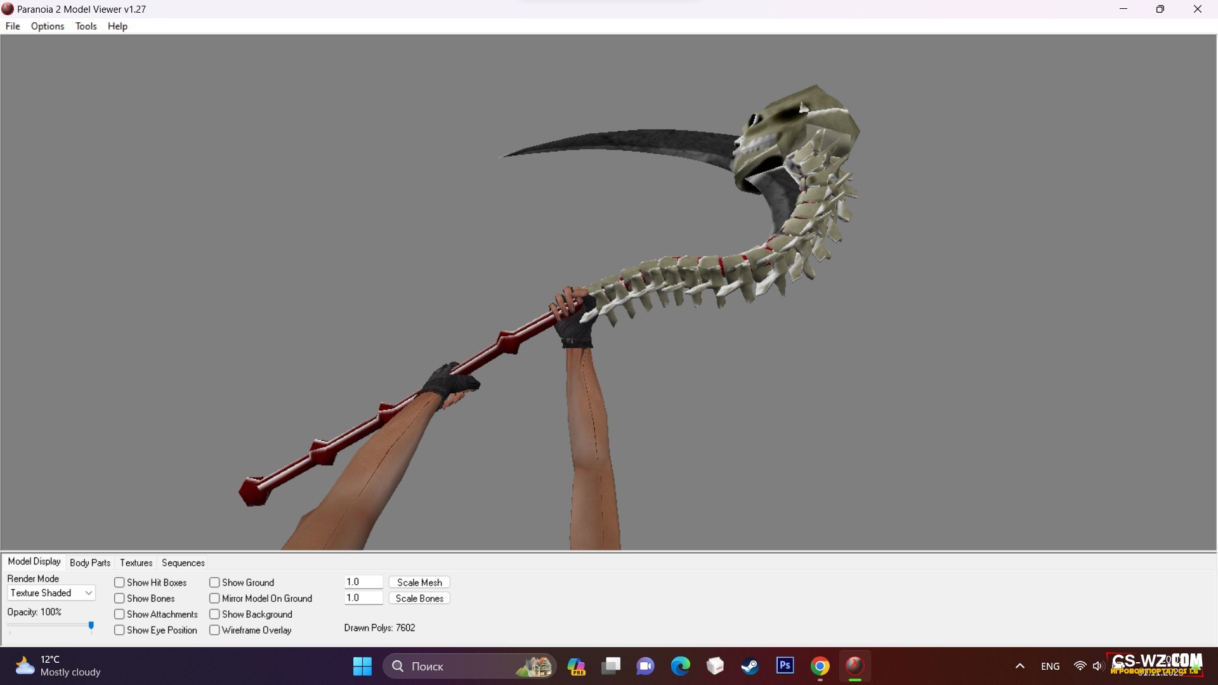The width and height of the screenshot is (1218, 685).
Task: Open the weather widget on the taskbar
Action: click(58, 666)
